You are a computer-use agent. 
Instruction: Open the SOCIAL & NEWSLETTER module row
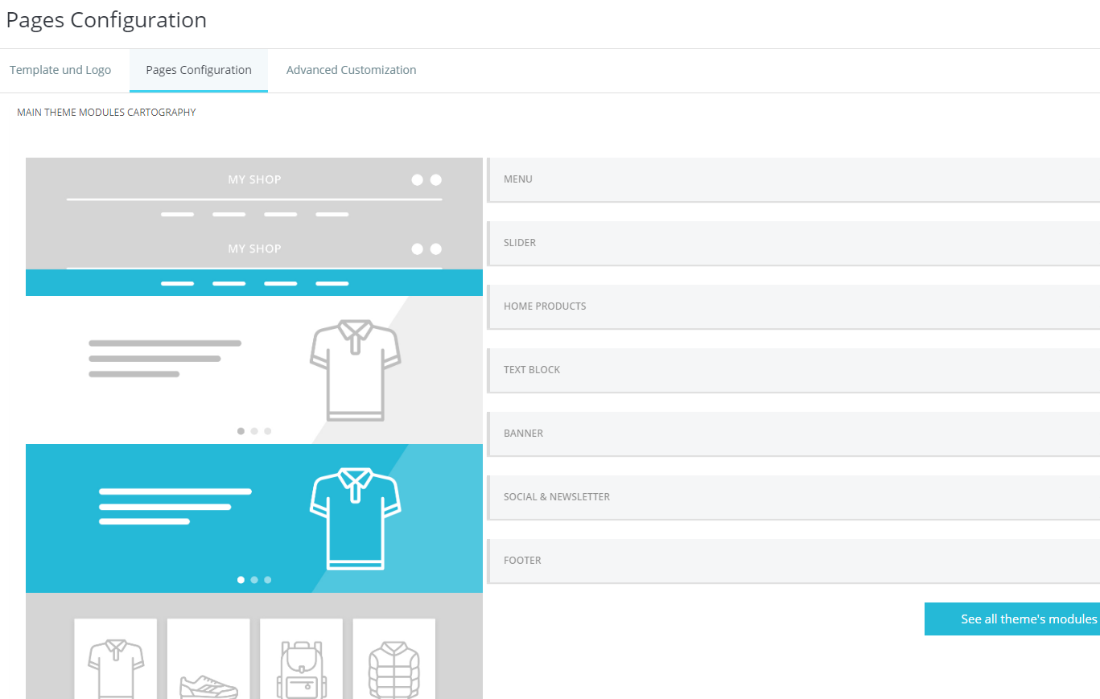coord(793,497)
